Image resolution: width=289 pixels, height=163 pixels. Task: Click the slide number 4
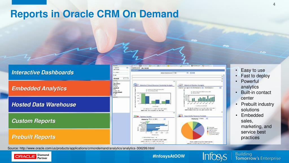pyautogui.click(x=274, y=4)
